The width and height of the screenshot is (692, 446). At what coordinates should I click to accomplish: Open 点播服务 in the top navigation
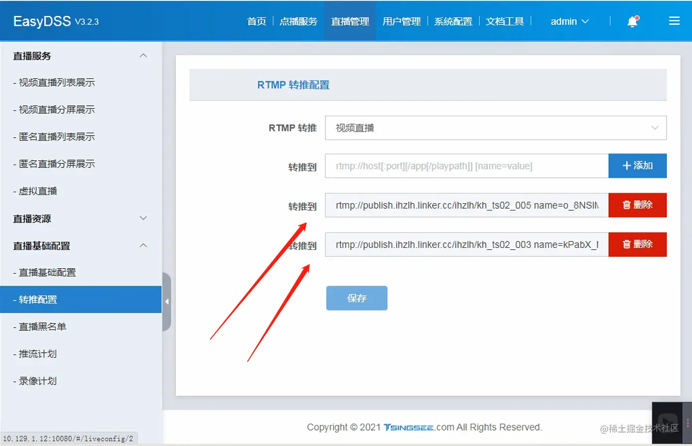299,21
